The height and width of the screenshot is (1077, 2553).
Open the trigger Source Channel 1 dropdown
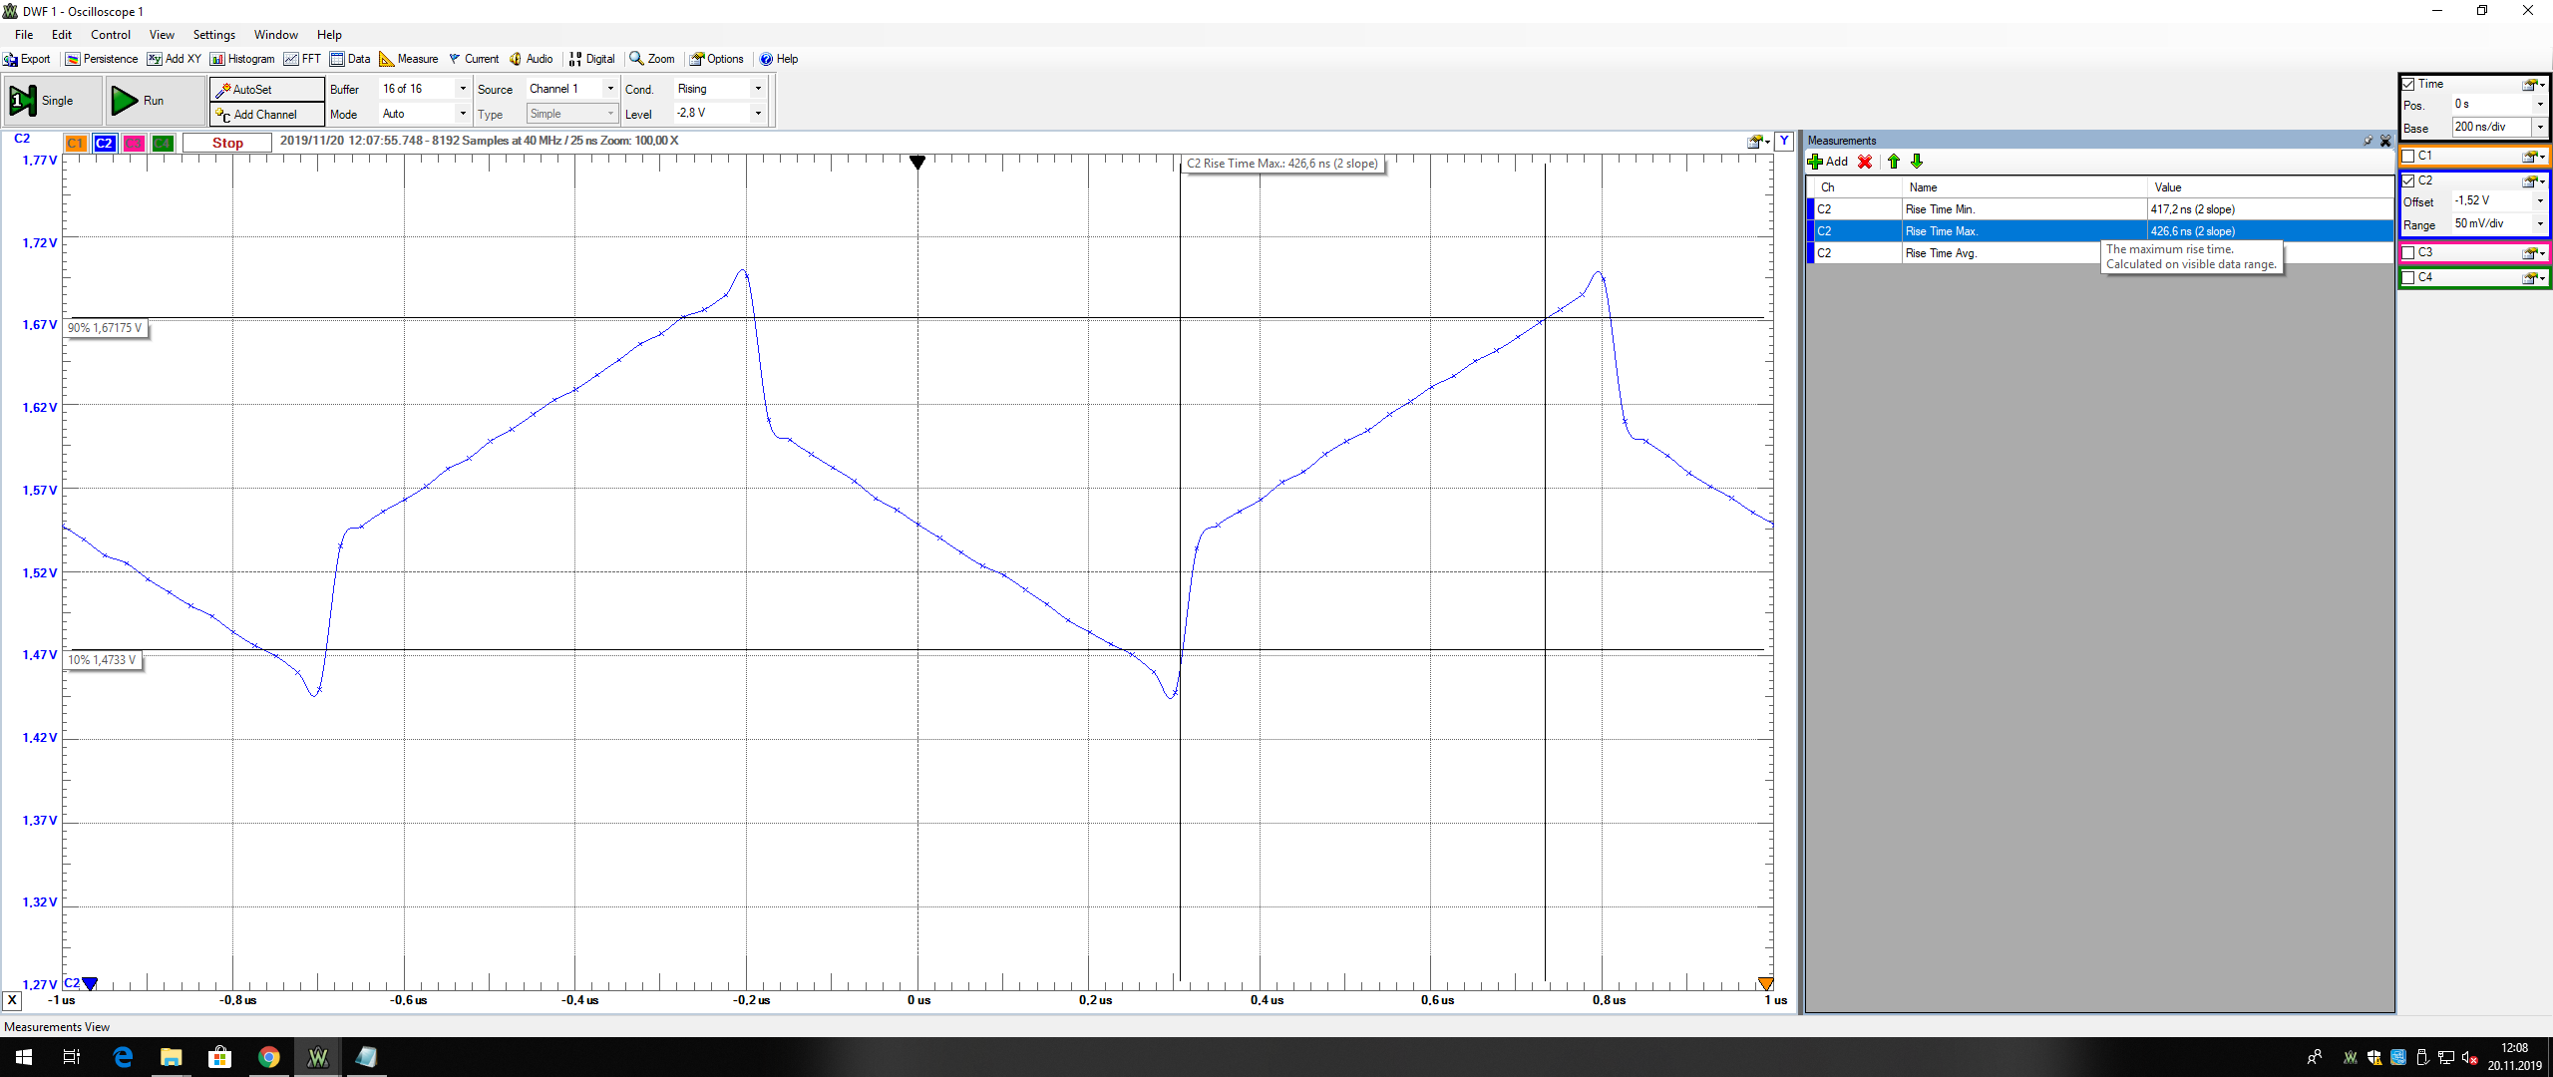609,89
